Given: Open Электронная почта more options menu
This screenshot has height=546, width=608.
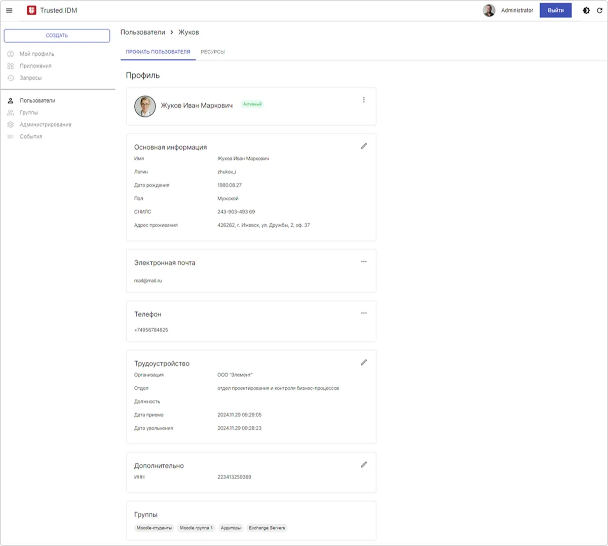Looking at the screenshot, I should tap(363, 262).
